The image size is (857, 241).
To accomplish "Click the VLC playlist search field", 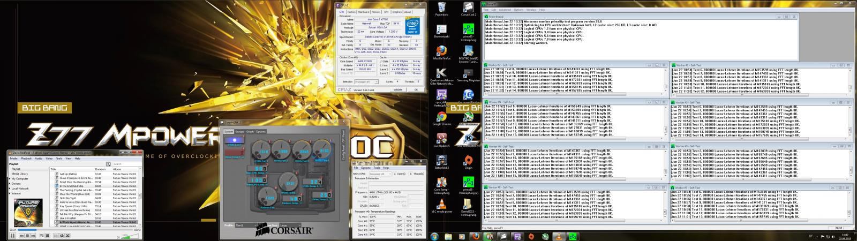I will point(126,164).
